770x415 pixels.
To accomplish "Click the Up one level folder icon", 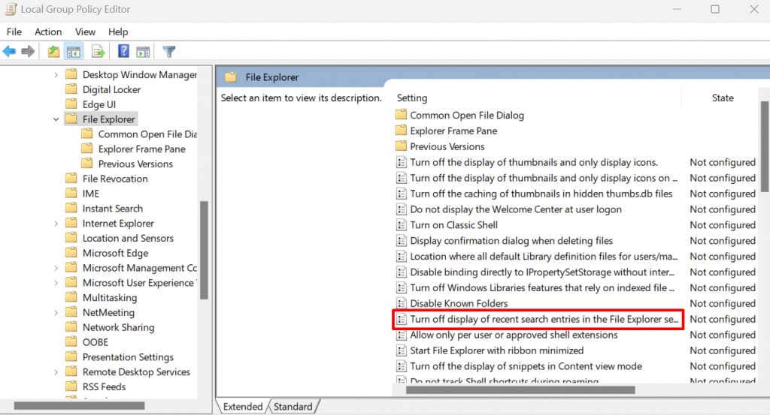I will 53,51.
